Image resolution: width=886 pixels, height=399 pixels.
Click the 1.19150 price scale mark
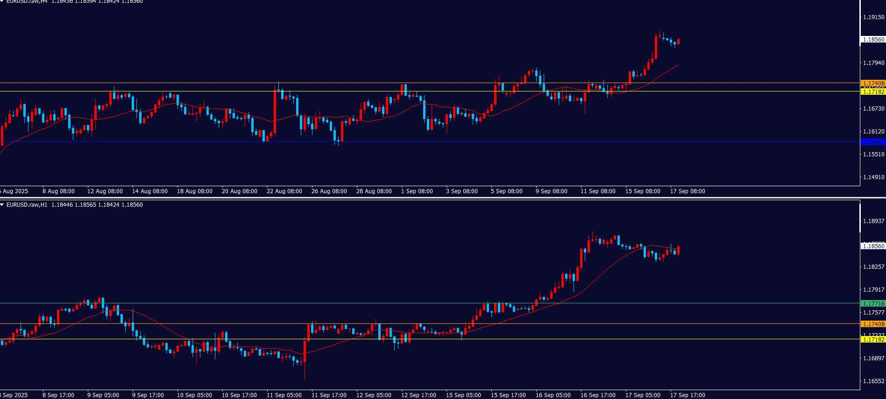point(873,17)
